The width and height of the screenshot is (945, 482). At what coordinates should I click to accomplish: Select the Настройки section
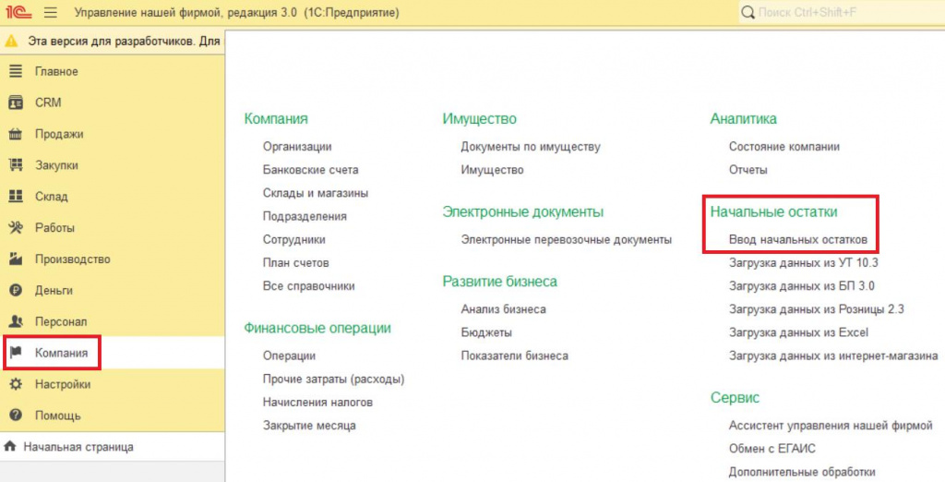tap(63, 384)
